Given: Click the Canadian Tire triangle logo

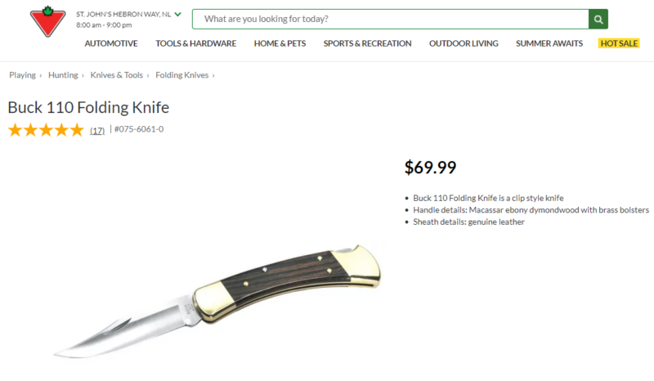Looking at the screenshot, I should pyautogui.click(x=48, y=21).
